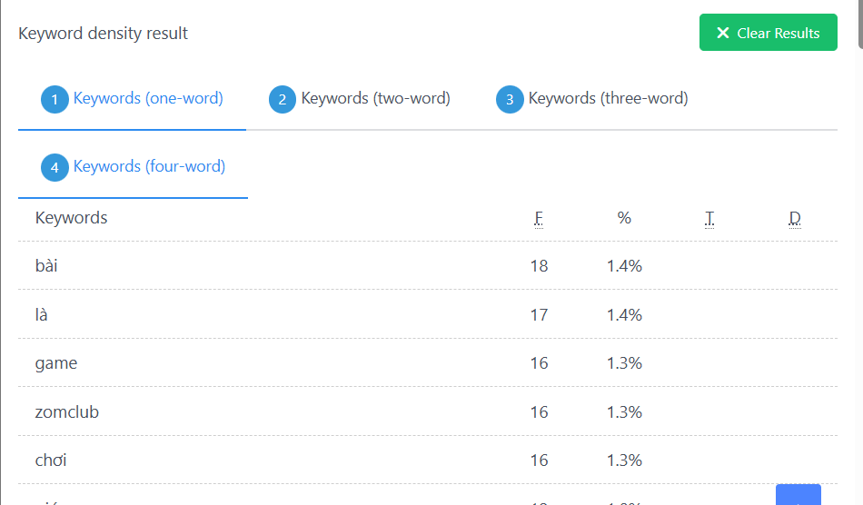Switch to Keywords (three-word) tab
Viewport: 863px width, 505px height.
(x=591, y=99)
